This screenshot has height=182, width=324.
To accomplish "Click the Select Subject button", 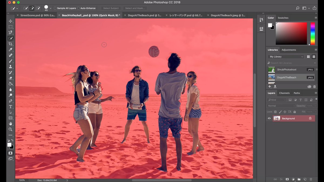I will coord(111,8).
